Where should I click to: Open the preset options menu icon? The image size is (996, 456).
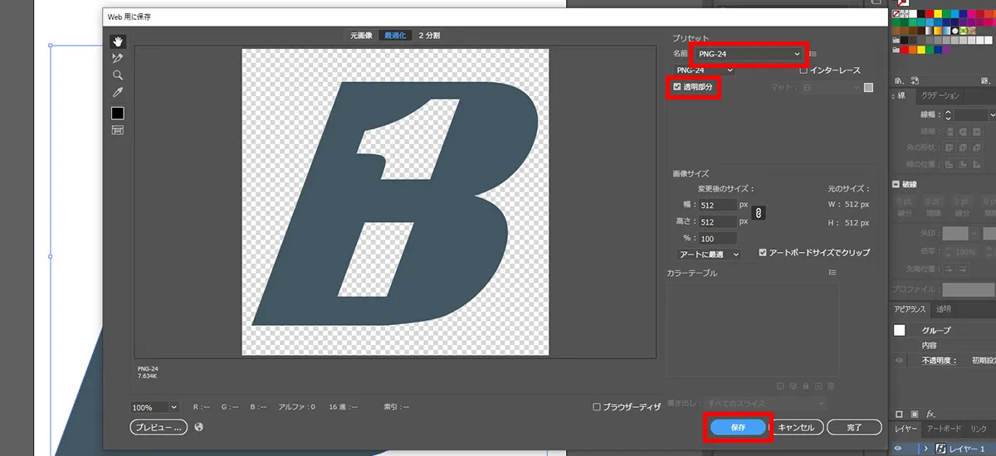pos(814,54)
